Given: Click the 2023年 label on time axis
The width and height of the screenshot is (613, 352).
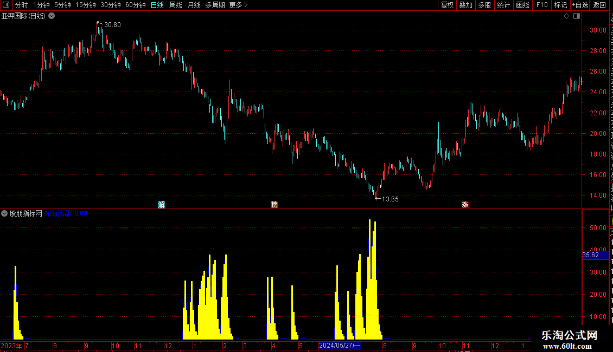Looking at the screenshot, I should click(x=11, y=346).
